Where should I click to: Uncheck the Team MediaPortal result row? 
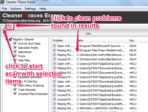(54, 50)
